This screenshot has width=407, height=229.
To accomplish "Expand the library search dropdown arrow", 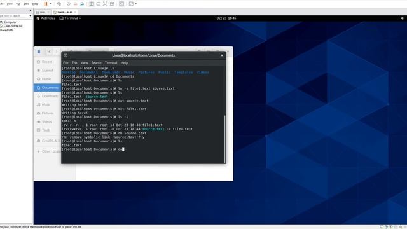I will tap(30, 16).
